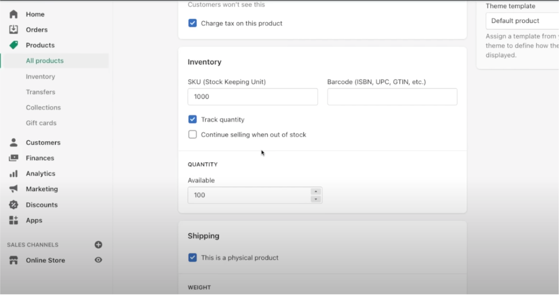This screenshot has height=295, width=560.
Task: Click the Home house icon
Action: coord(14,14)
